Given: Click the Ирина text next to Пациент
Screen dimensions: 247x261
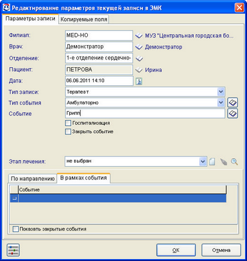Looking at the screenshot, I should coord(153,70).
